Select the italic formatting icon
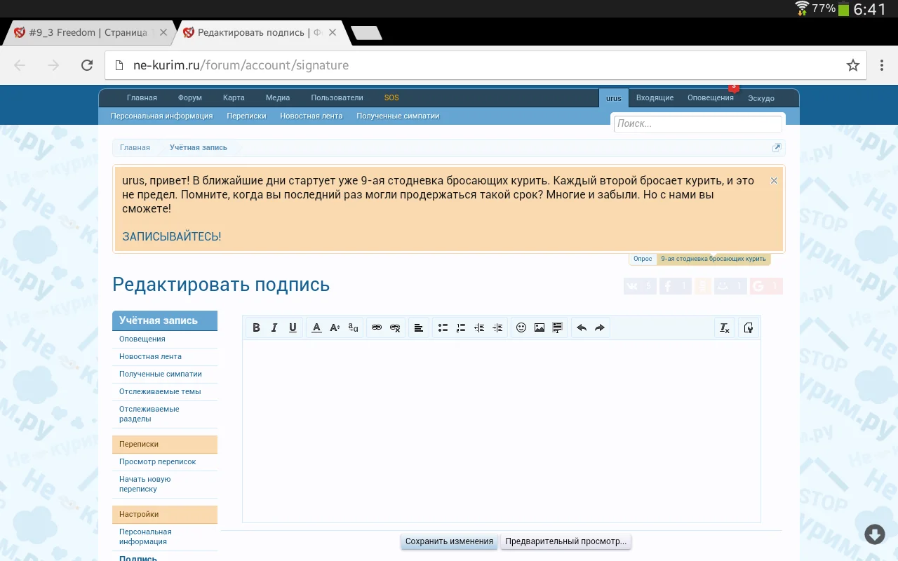Screen dimensions: 898x561 point(274,327)
